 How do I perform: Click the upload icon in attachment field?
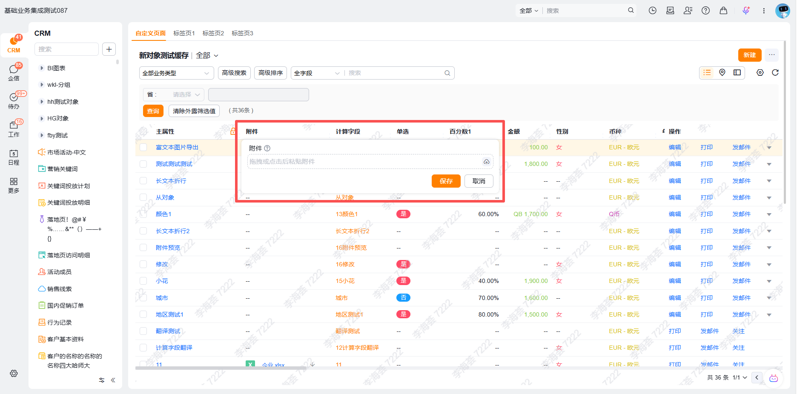(486, 162)
